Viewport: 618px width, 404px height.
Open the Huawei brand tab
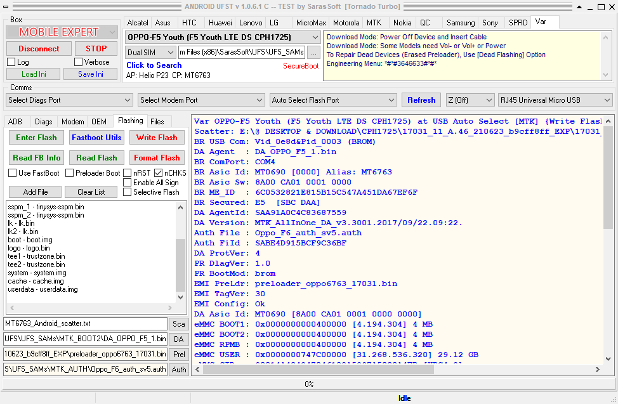tap(220, 23)
